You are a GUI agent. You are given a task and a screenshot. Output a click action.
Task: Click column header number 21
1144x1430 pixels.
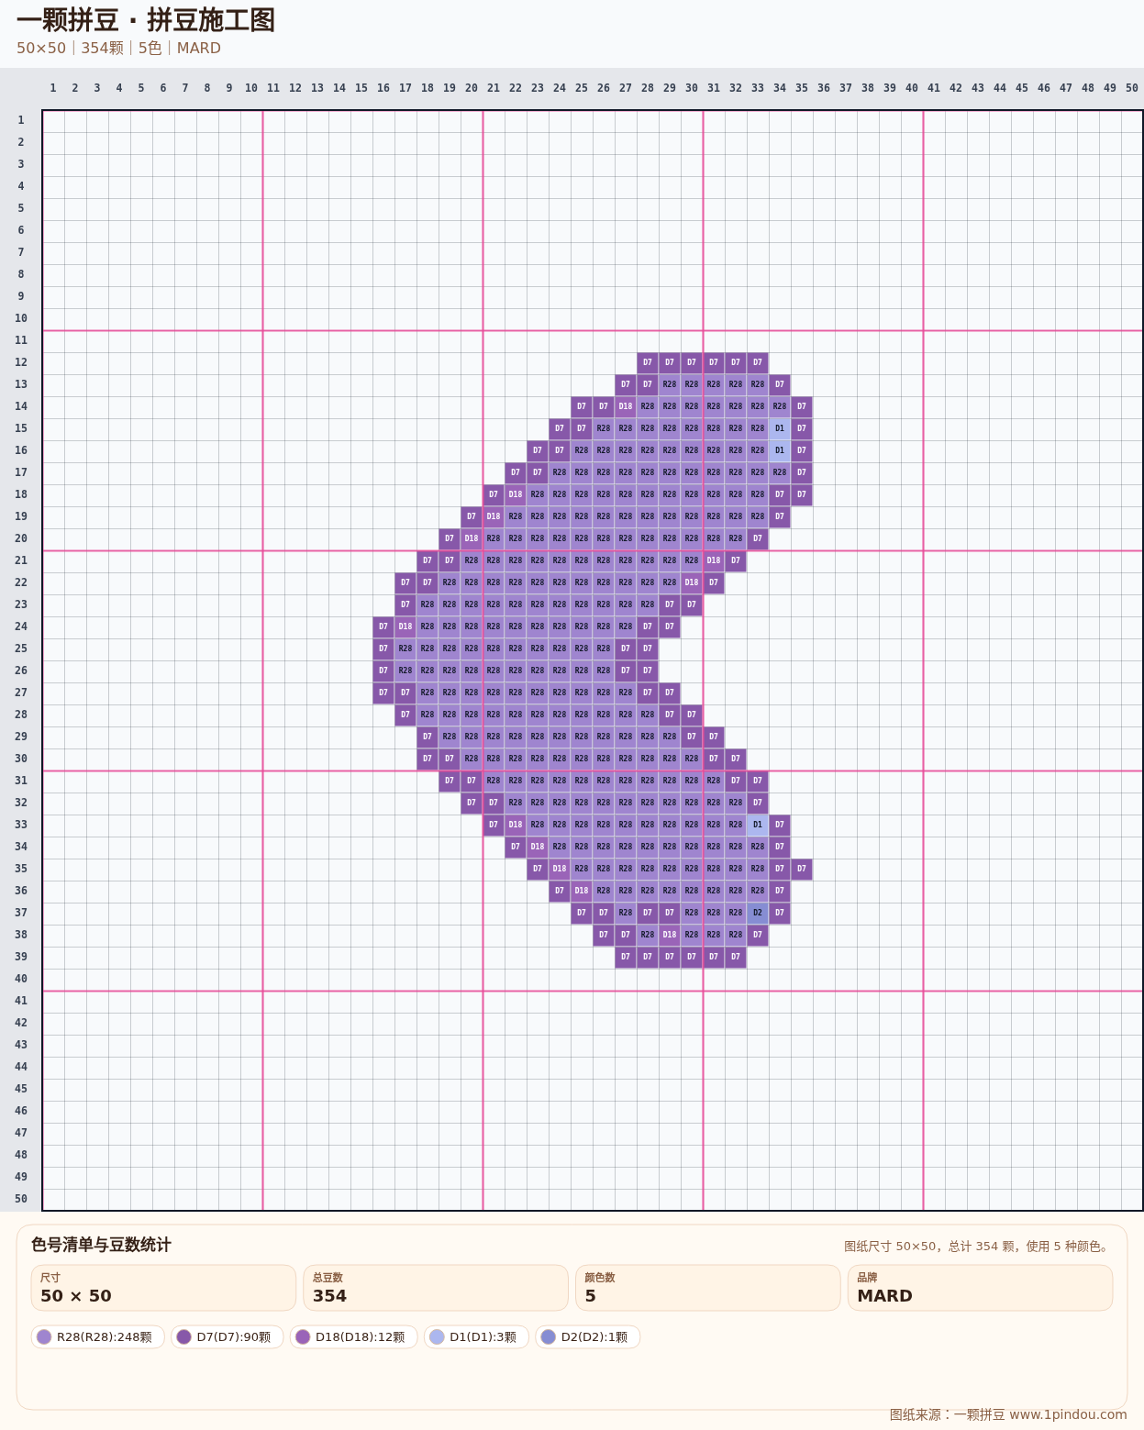pos(494,88)
